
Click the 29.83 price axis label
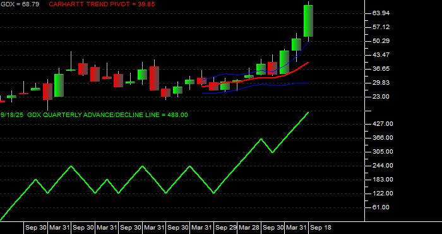381,83
